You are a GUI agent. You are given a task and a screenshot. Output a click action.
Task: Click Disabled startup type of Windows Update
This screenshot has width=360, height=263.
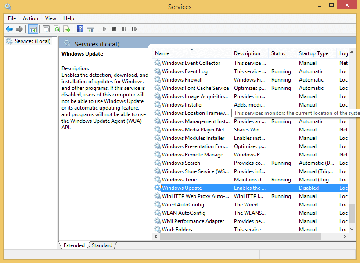click(309, 188)
